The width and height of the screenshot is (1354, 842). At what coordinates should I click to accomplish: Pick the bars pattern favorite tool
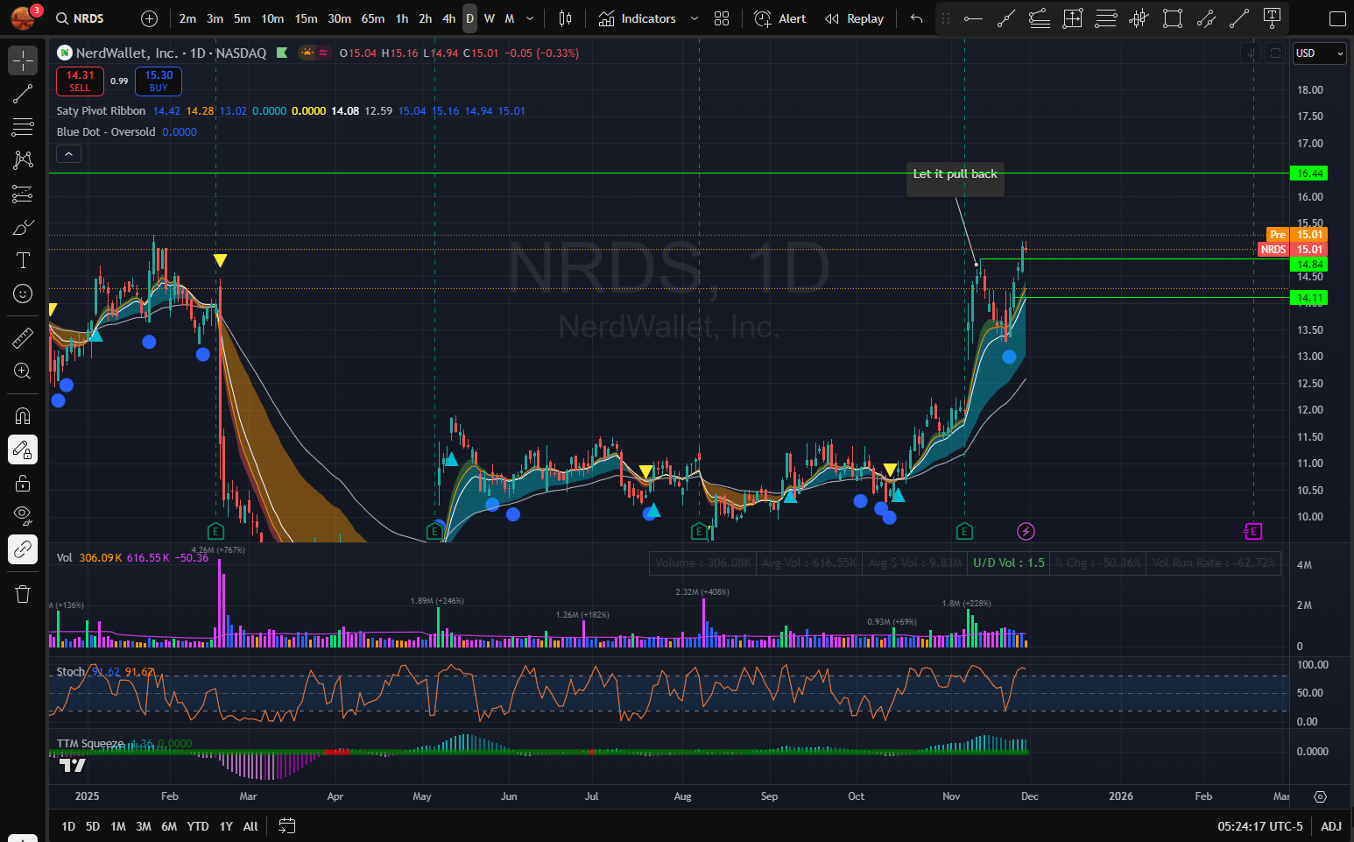click(1139, 18)
